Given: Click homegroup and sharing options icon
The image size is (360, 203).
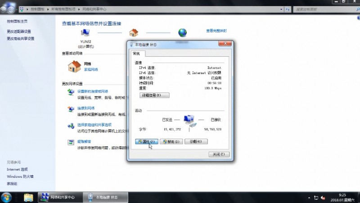Looking at the screenshot, I should click(71, 126).
